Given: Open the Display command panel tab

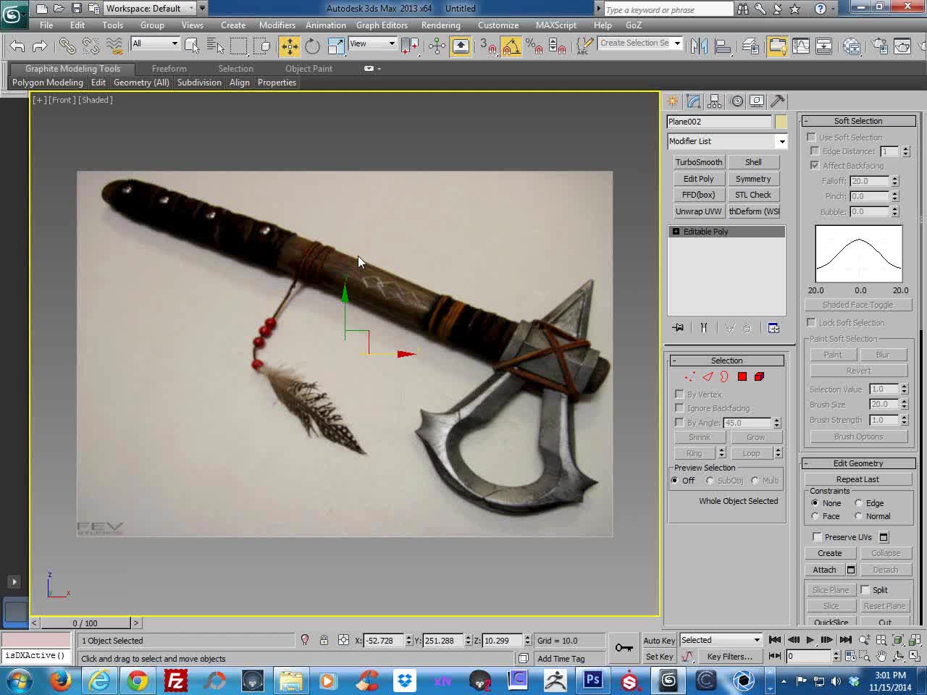Looking at the screenshot, I should pyautogui.click(x=757, y=101).
